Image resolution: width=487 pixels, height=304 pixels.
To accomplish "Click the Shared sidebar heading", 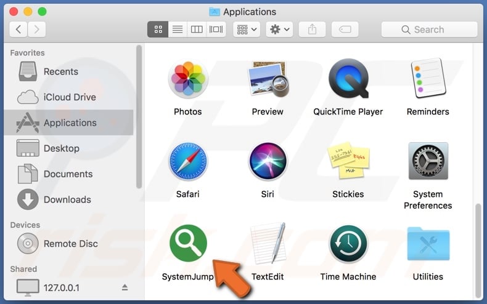I will tap(23, 269).
